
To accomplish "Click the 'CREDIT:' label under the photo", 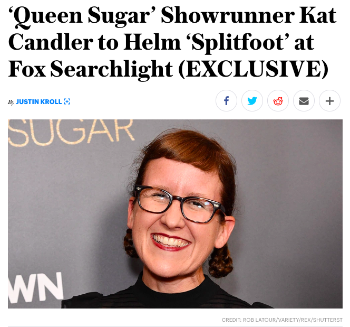I will pyautogui.click(x=231, y=320).
